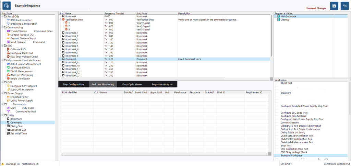
Task: Open the Step Configuration tab
Action: click(73, 85)
